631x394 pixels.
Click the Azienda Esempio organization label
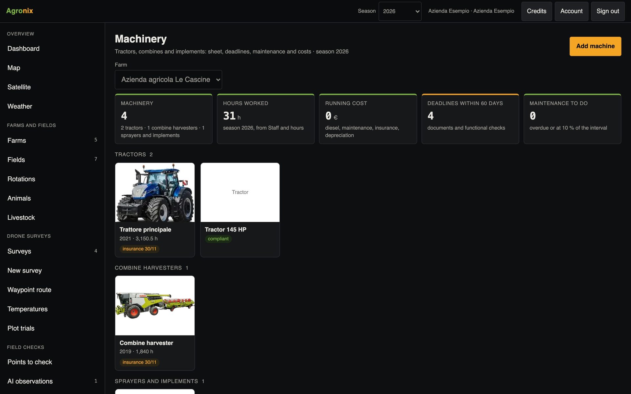471,11
